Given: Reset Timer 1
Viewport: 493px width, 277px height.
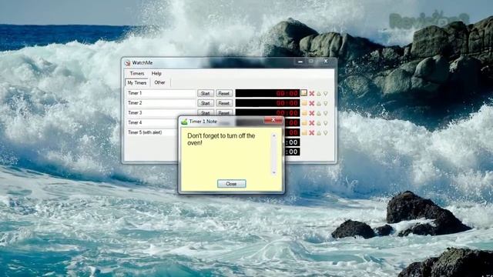Looking at the screenshot, I should pyautogui.click(x=224, y=93).
